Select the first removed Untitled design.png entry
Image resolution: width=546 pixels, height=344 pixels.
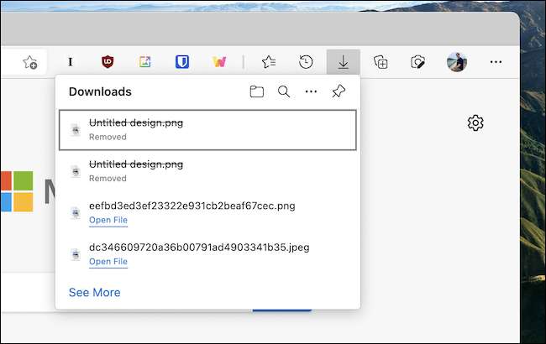[x=207, y=130]
